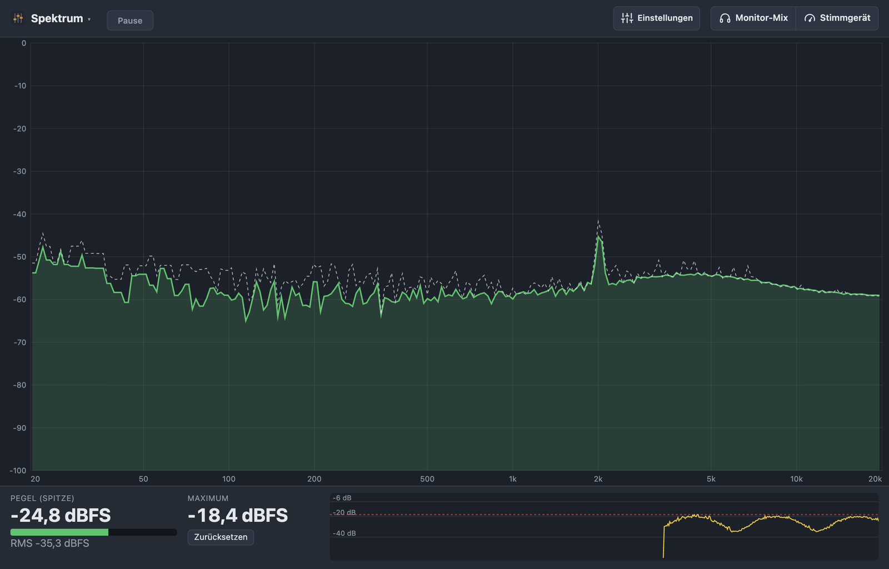Click the -18,4 dBFS maximum value
The image size is (889, 569).
[238, 516]
